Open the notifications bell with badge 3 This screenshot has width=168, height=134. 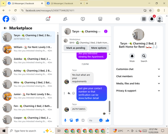pos(152,19)
